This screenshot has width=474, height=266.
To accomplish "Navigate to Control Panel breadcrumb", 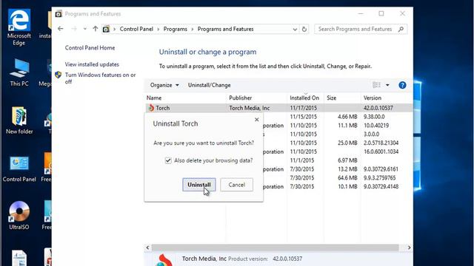I will [x=136, y=29].
